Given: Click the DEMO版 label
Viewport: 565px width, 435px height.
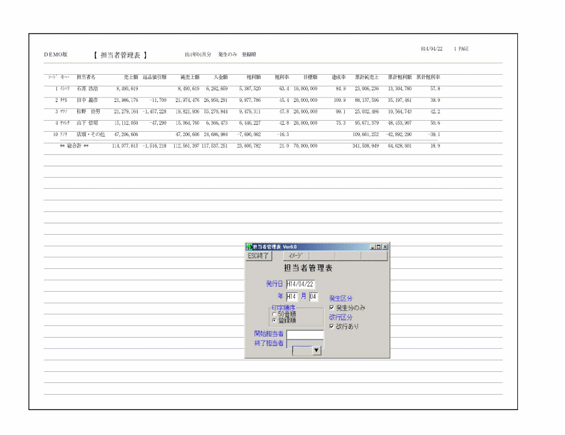Looking at the screenshot, I should [x=56, y=55].
